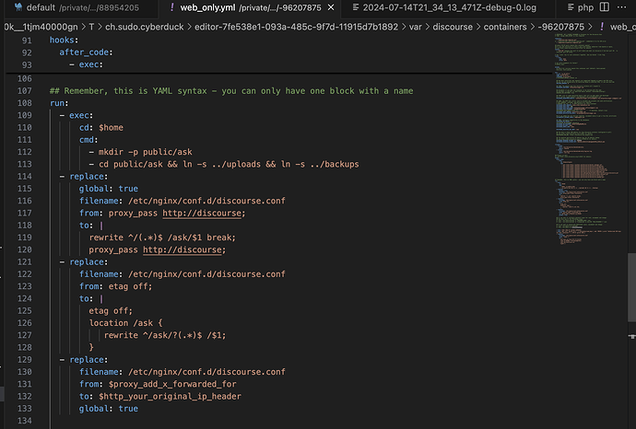Click 'rewrite ^/ask/?(.*)$ /$1;' text
The height and width of the screenshot is (429, 636).
click(165, 335)
